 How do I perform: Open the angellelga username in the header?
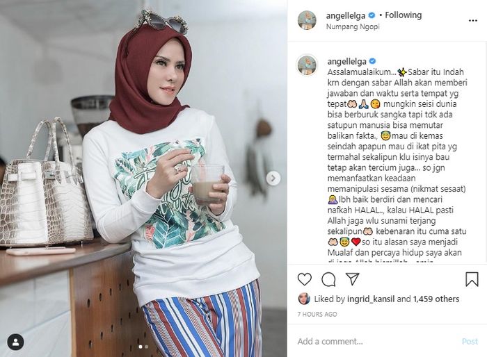[346, 15]
